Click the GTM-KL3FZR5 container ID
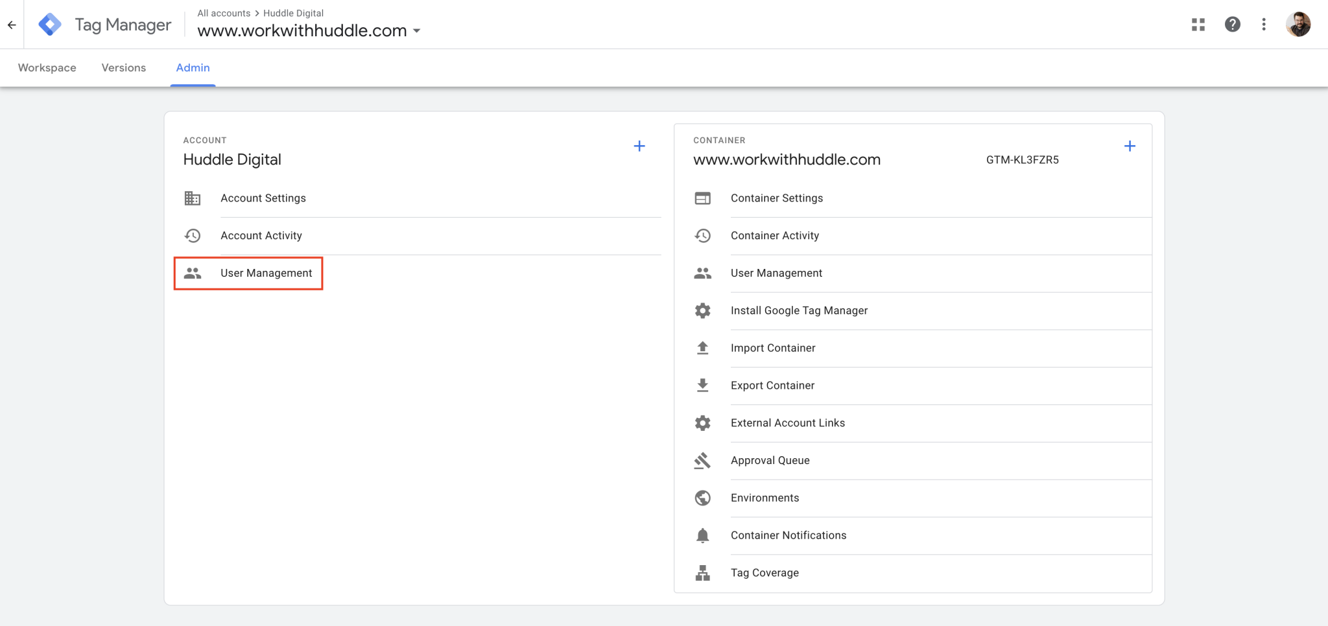The image size is (1328, 626). click(1023, 160)
